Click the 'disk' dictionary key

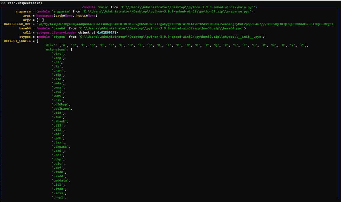tap(51, 45)
